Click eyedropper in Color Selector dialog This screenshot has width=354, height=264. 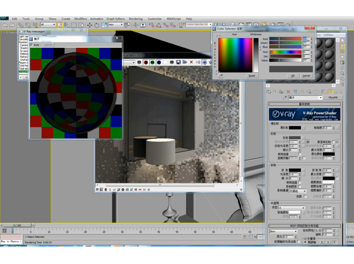pyautogui.click(x=221, y=76)
